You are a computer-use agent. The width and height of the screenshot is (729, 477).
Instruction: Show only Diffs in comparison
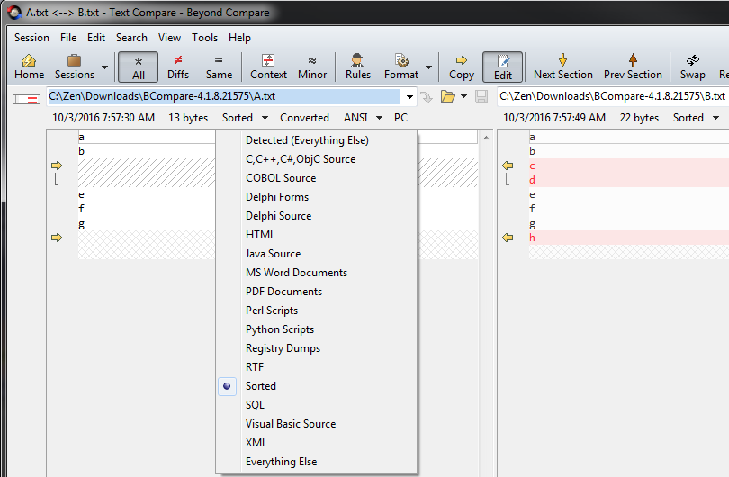(x=178, y=67)
